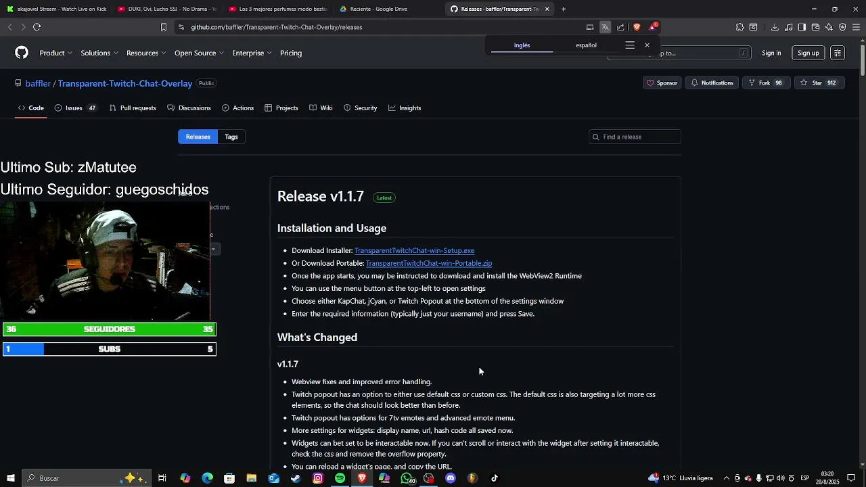Click the browser address bar URL
This screenshot has height=487, width=866.
tap(276, 27)
